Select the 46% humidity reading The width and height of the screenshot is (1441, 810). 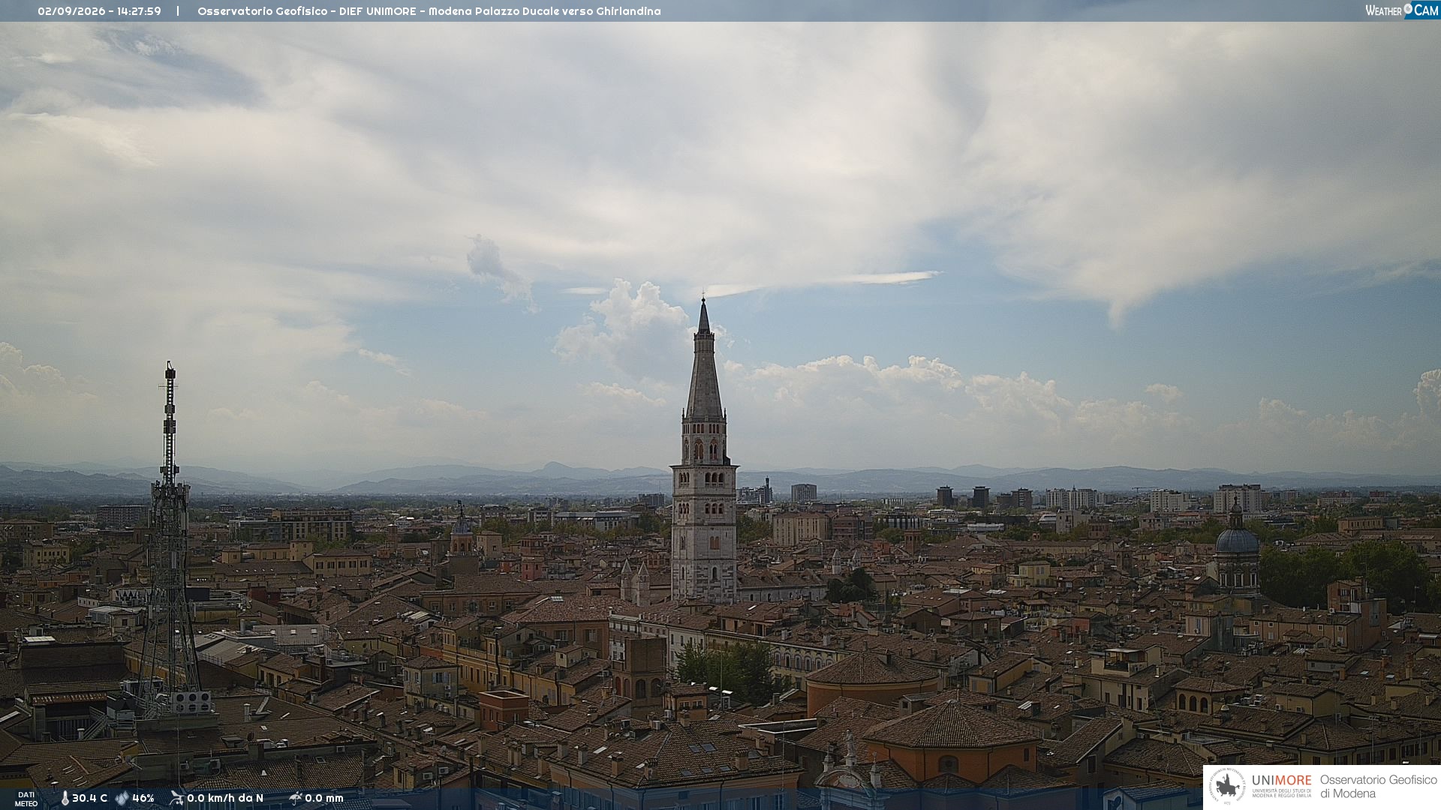point(143,798)
